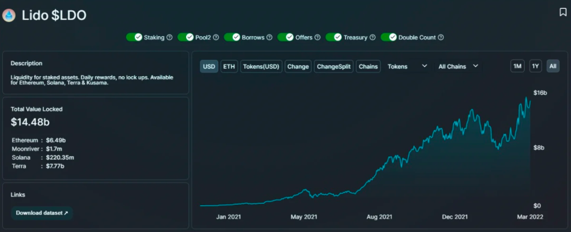Click the $16b axis label

click(541, 93)
